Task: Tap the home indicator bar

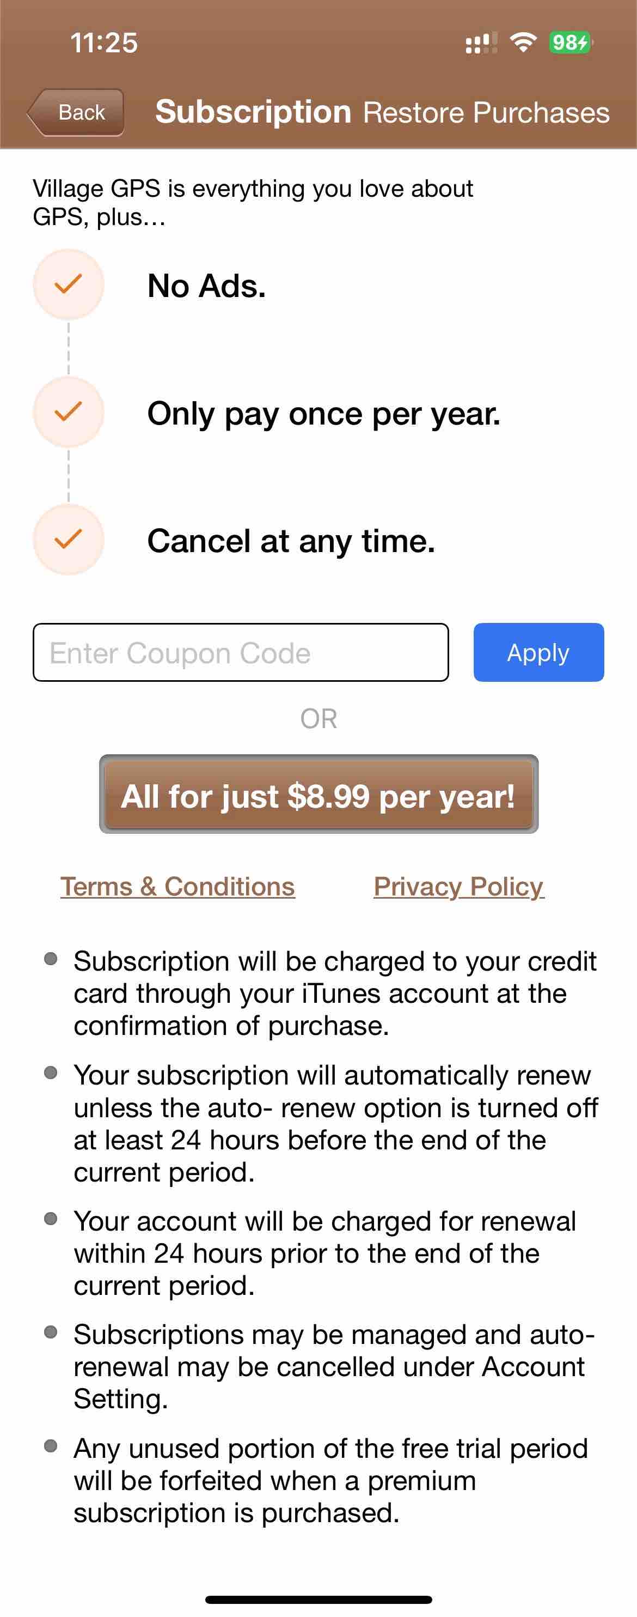Action: pos(318,1600)
